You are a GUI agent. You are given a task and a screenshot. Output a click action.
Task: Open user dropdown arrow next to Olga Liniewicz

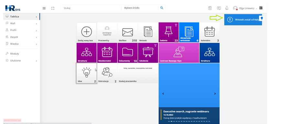(x=257, y=8)
